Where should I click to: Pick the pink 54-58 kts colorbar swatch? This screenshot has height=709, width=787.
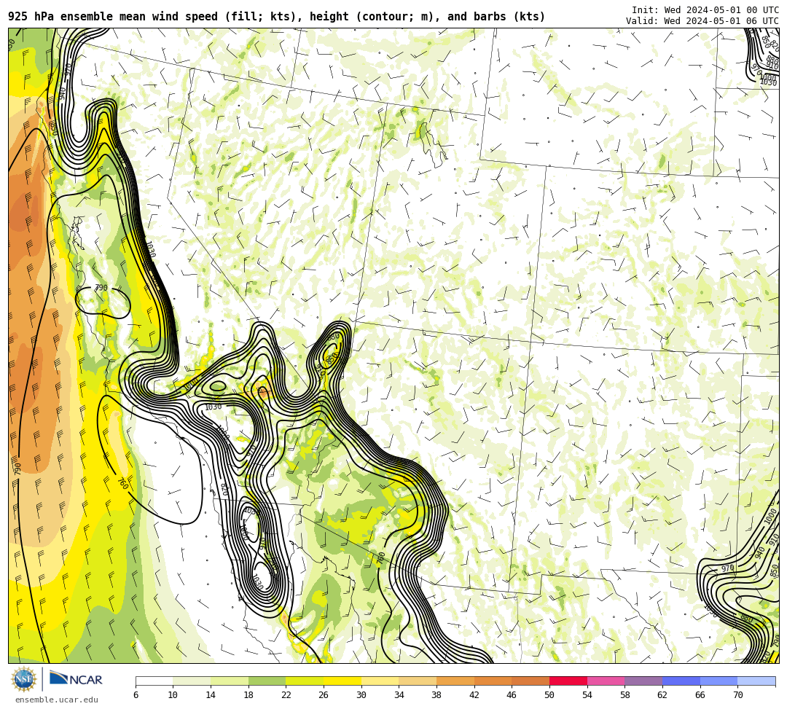(x=606, y=681)
